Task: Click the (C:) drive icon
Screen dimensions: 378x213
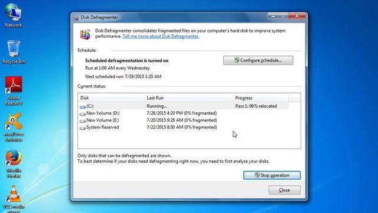Action: point(83,106)
